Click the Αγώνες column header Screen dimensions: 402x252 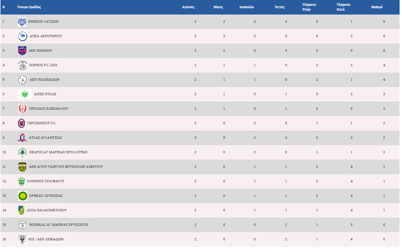(x=188, y=7)
